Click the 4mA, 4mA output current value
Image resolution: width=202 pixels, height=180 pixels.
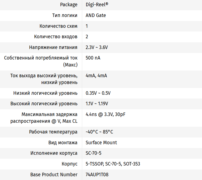point(96,76)
